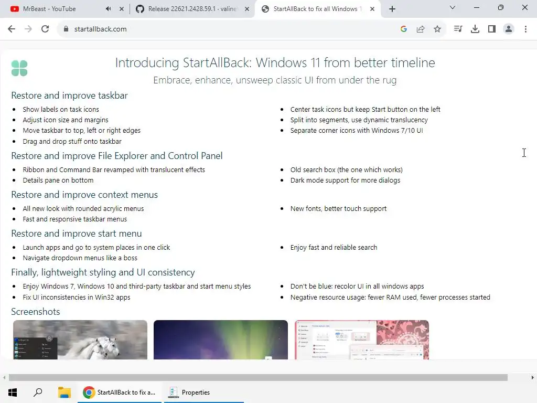View site security lock info
The width and height of the screenshot is (537, 403).
66,29
